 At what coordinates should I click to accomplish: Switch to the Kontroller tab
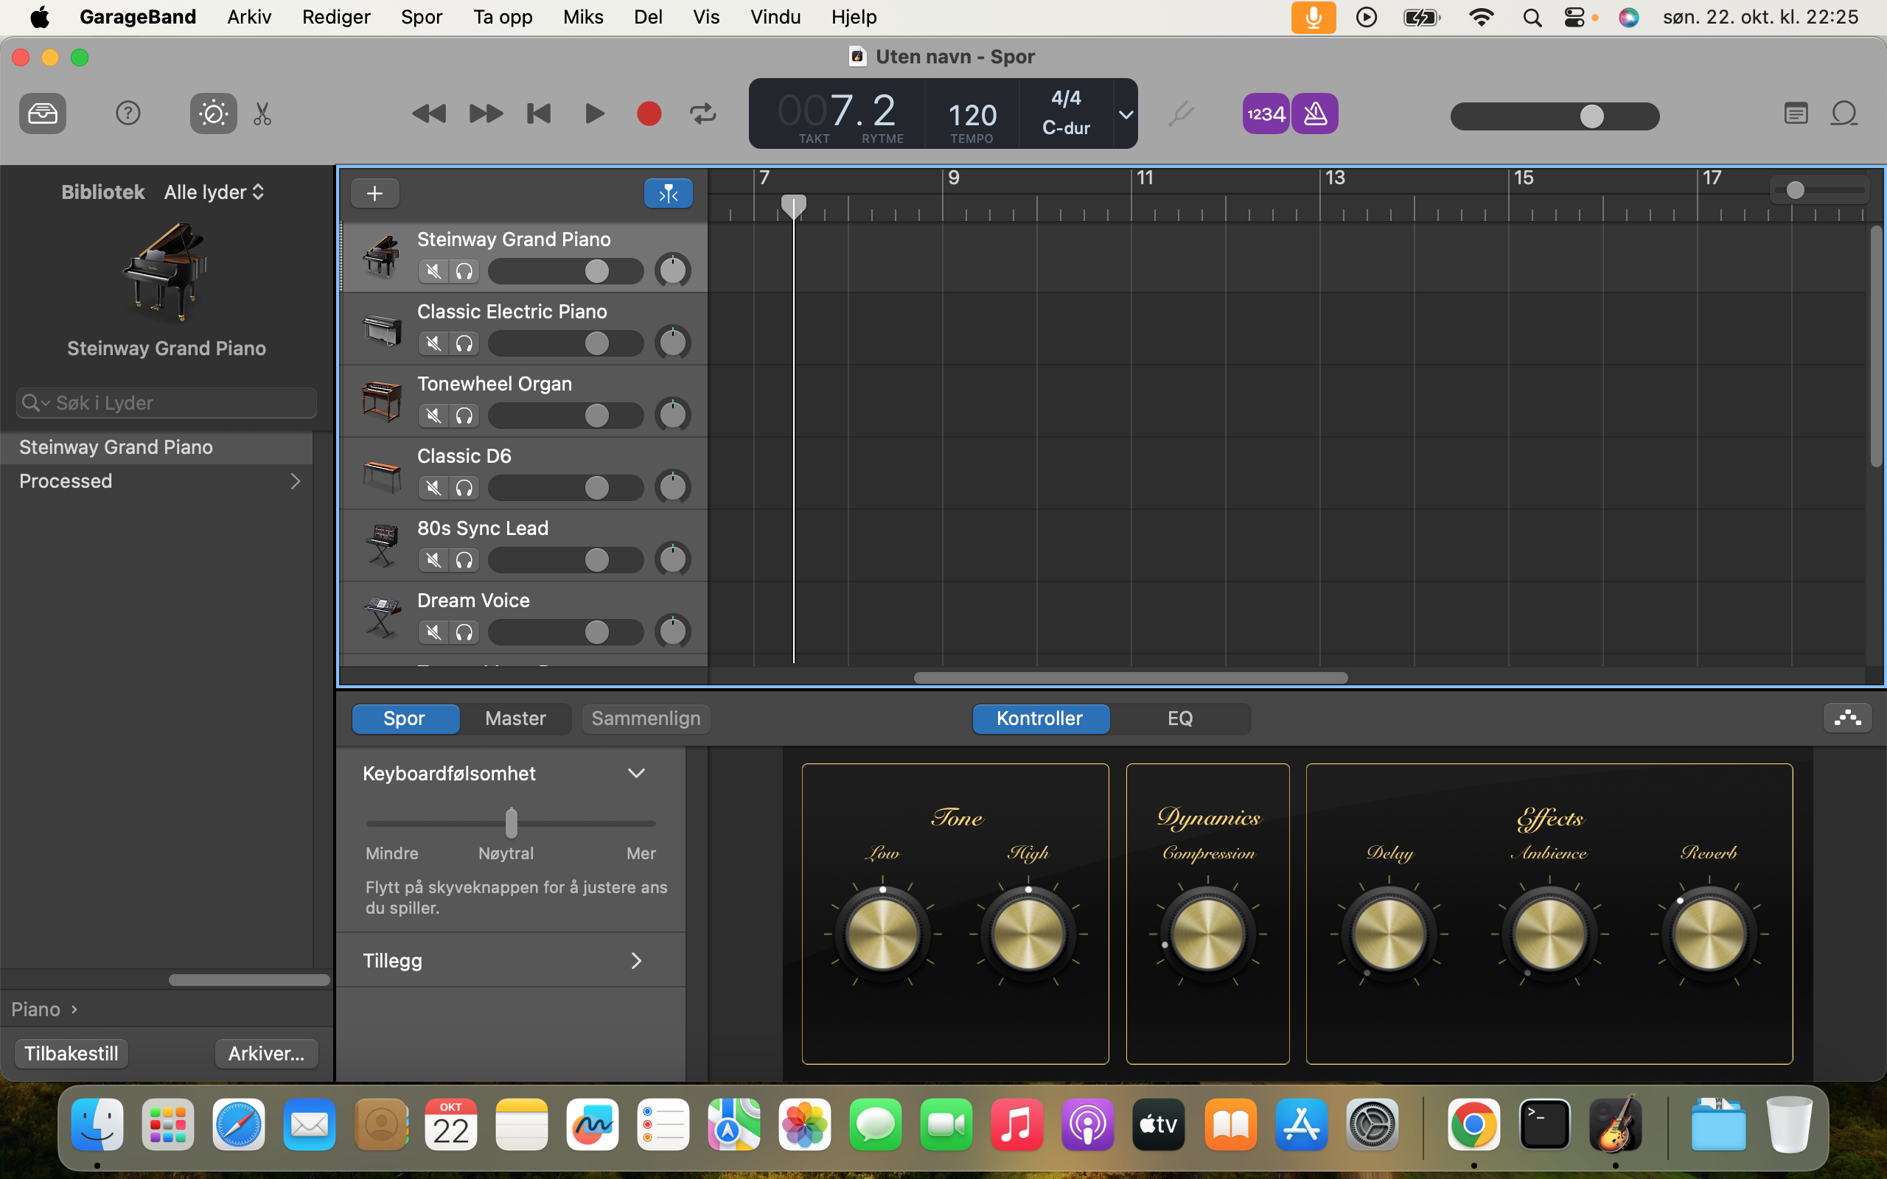click(x=1040, y=718)
